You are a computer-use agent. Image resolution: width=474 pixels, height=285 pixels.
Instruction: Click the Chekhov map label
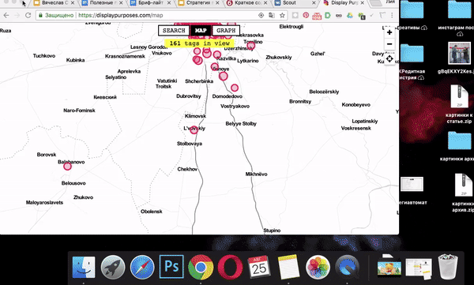pyautogui.click(x=187, y=169)
